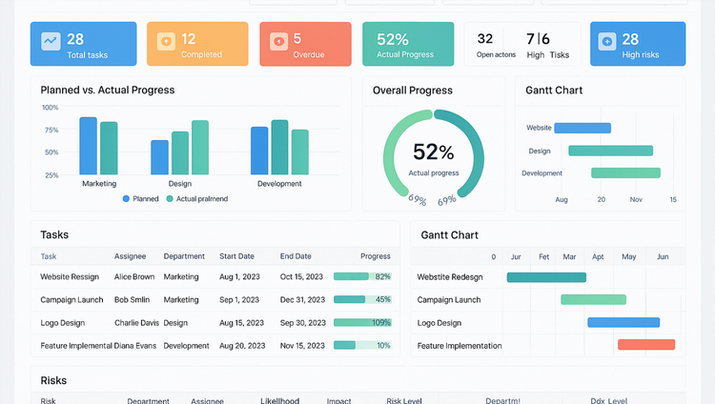
Task: Toggle the Actual series legend dot
Action: 170,199
